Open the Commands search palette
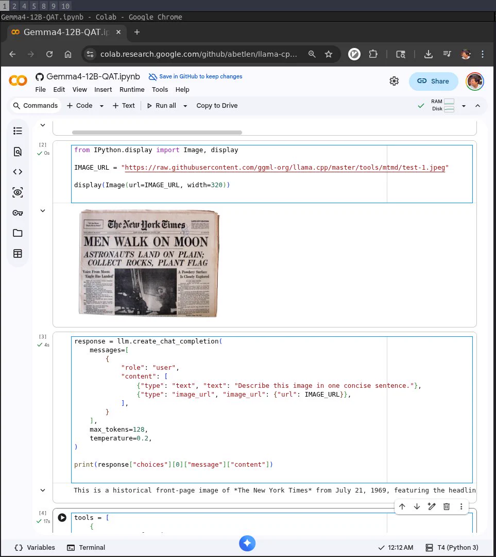 point(35,106)
